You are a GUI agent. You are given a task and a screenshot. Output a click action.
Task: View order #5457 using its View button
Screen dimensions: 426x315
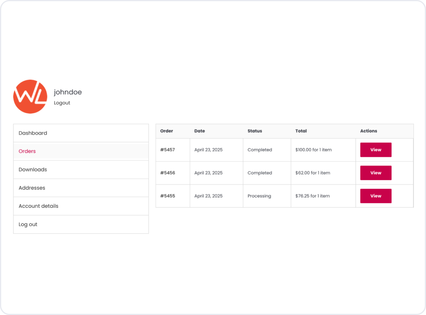pyautogui.click(x=376, y=150)
